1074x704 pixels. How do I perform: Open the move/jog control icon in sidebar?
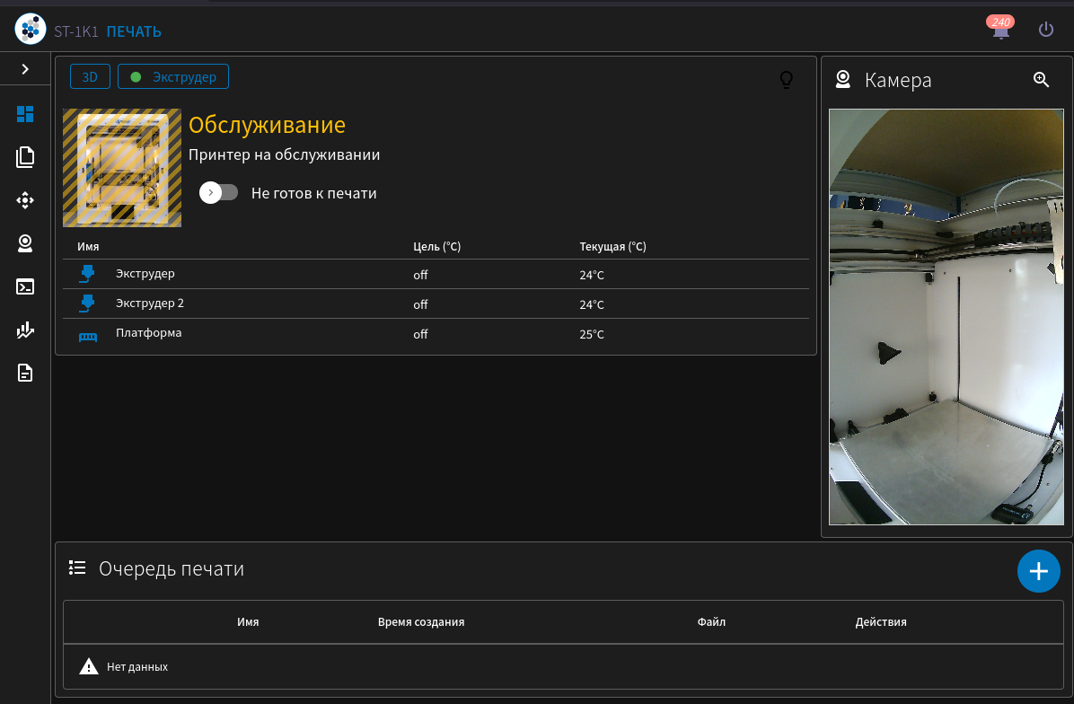(25, 200)
